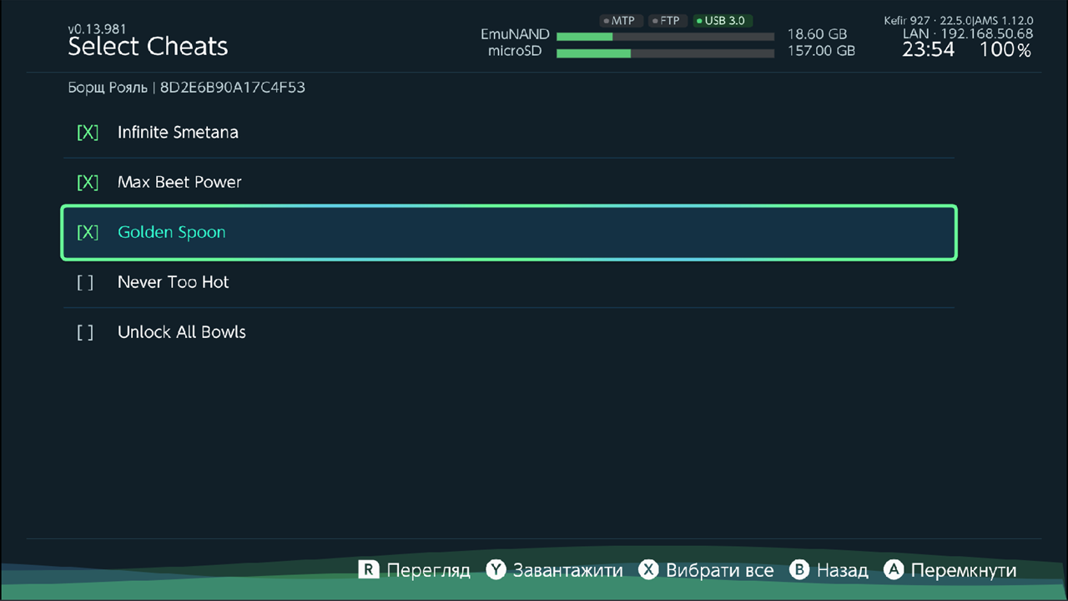Viewport: 1068px width, 601px height.
Task: Click the B button icon for Назад
Action: pyautogui.click(x=799, y=570)
